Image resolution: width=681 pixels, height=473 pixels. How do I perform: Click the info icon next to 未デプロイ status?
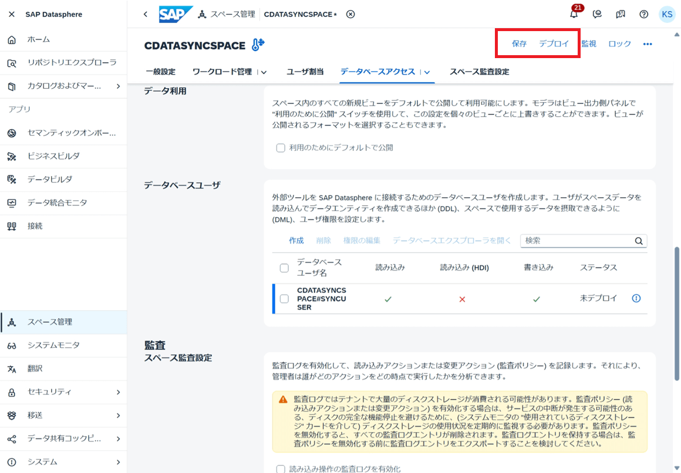[636, 298]
